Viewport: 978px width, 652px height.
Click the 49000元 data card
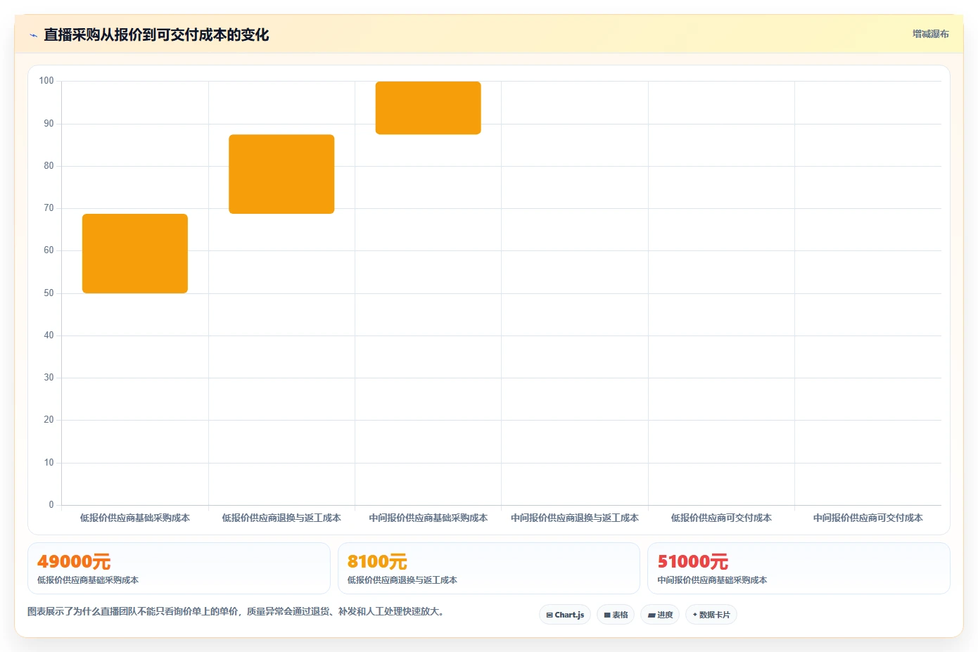(x=179, y=568)
